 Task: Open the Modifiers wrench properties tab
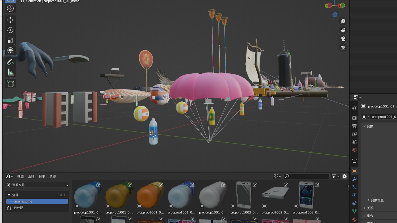pos(354,179)
